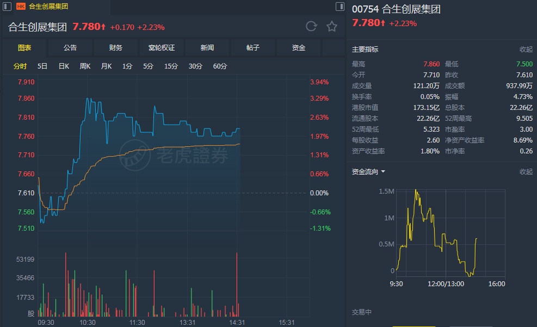Click the 14:31 time axis label
The height and width of the screenshot is (327, 537).
pos(237,323)
